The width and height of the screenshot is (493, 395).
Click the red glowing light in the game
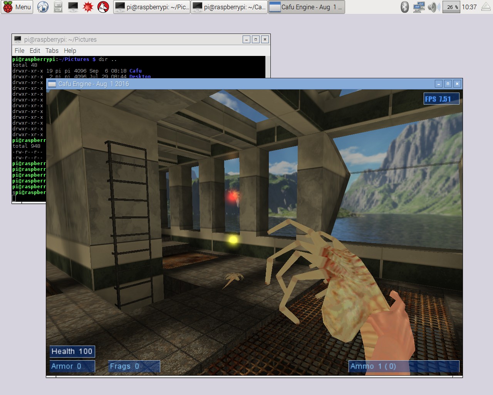pos(232,196)
